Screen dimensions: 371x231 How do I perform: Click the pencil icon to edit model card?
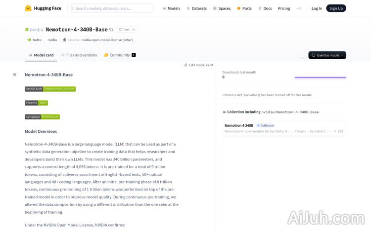186,65
